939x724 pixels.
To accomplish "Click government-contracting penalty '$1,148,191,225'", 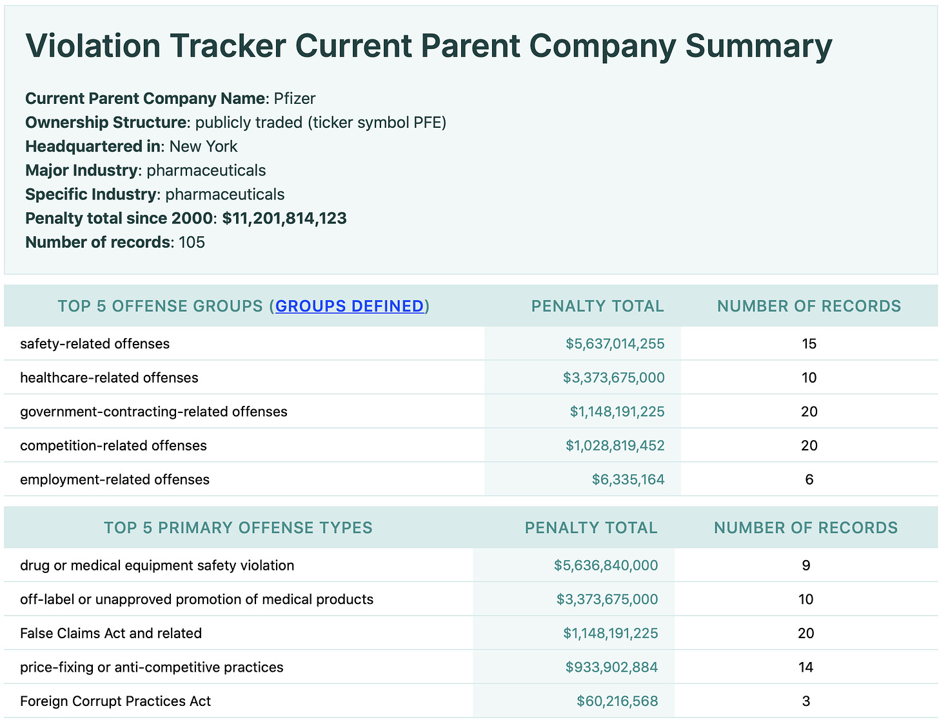I will [x=617, y=412].
